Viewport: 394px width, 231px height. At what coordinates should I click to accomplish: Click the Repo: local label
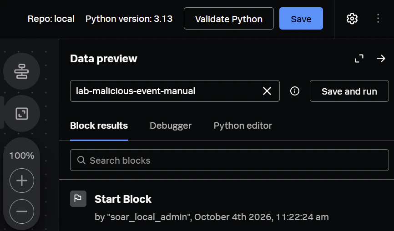coord(51,19)
